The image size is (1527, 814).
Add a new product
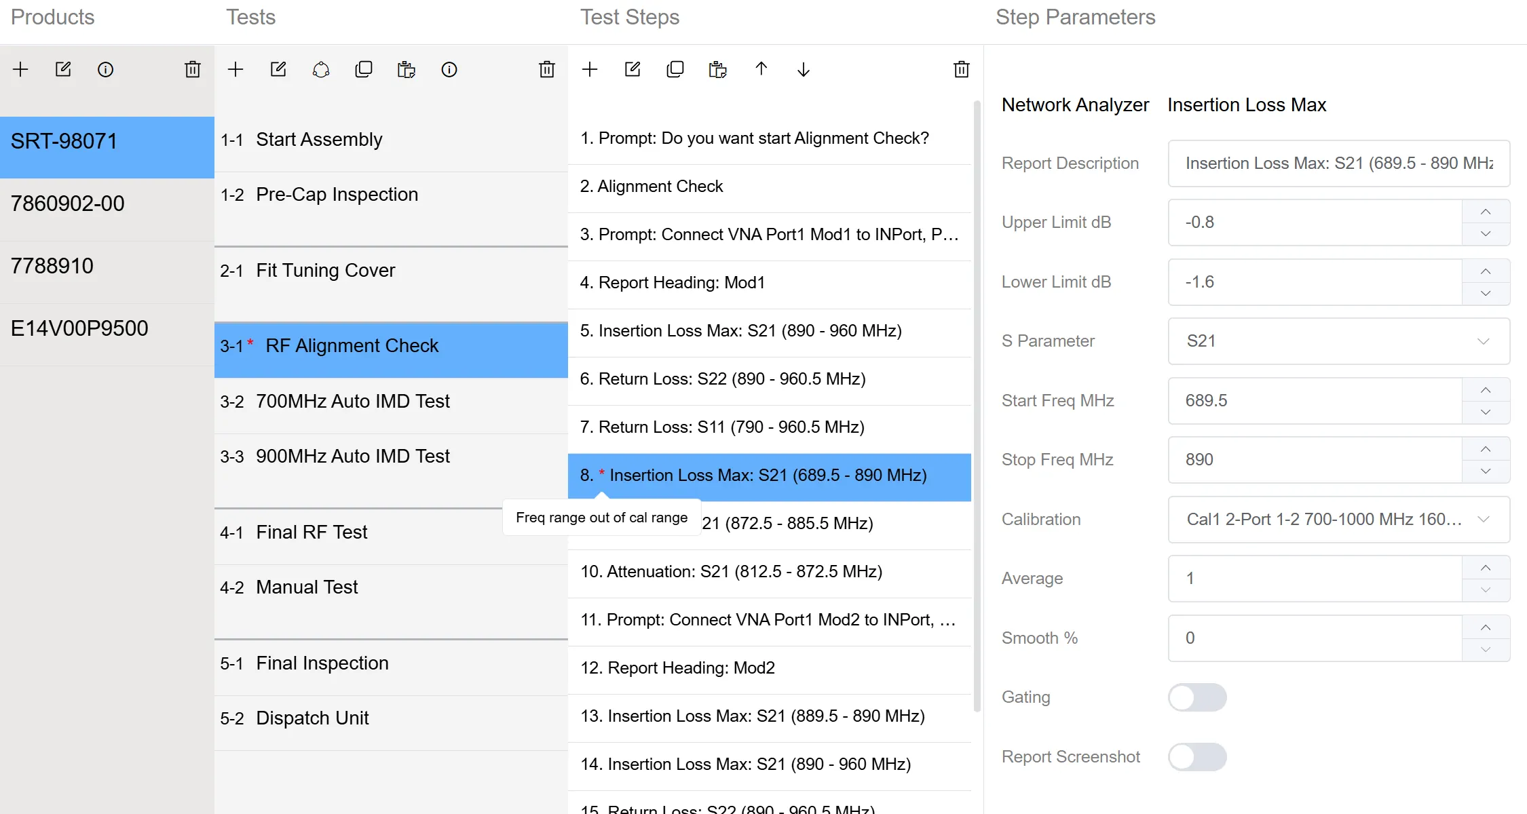click(20, 69)
